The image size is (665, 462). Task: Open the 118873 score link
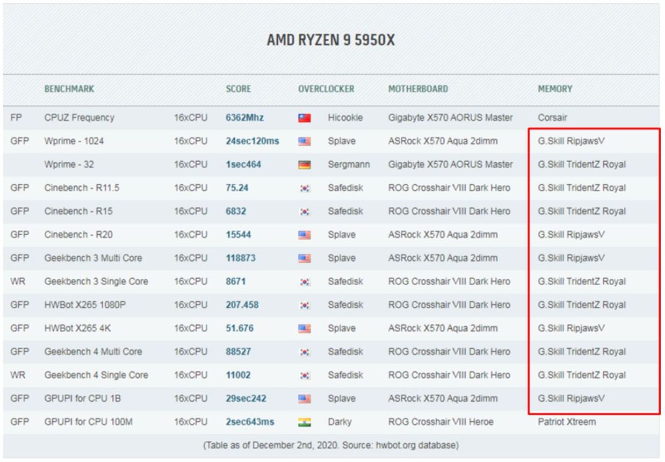click(x=240, y=258)
